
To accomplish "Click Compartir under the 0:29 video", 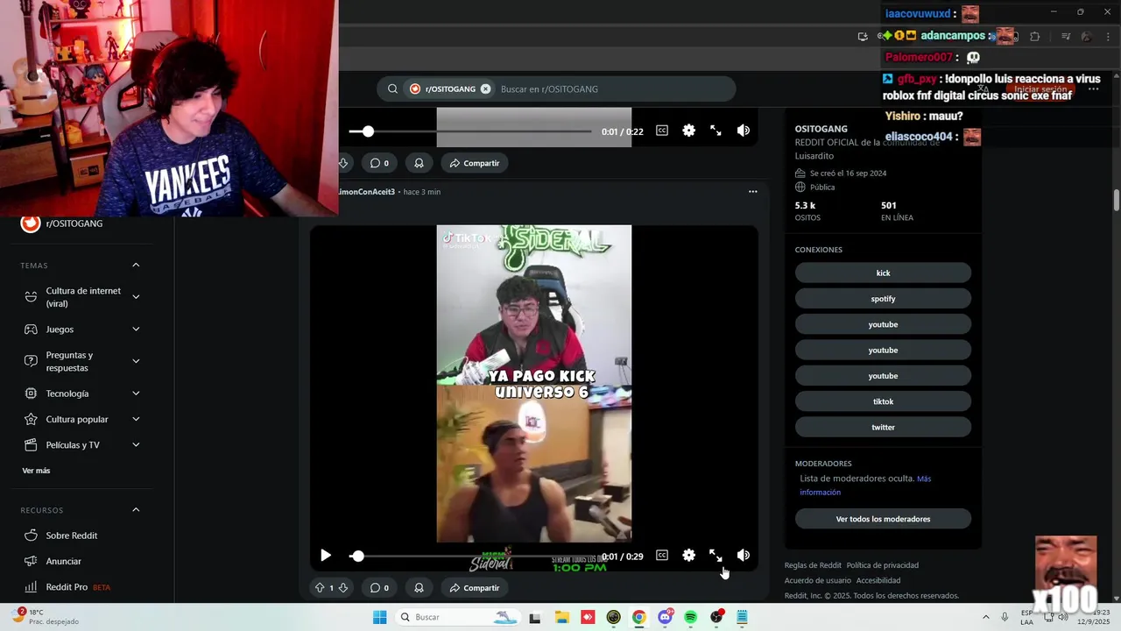I will [x=474, y=588].
